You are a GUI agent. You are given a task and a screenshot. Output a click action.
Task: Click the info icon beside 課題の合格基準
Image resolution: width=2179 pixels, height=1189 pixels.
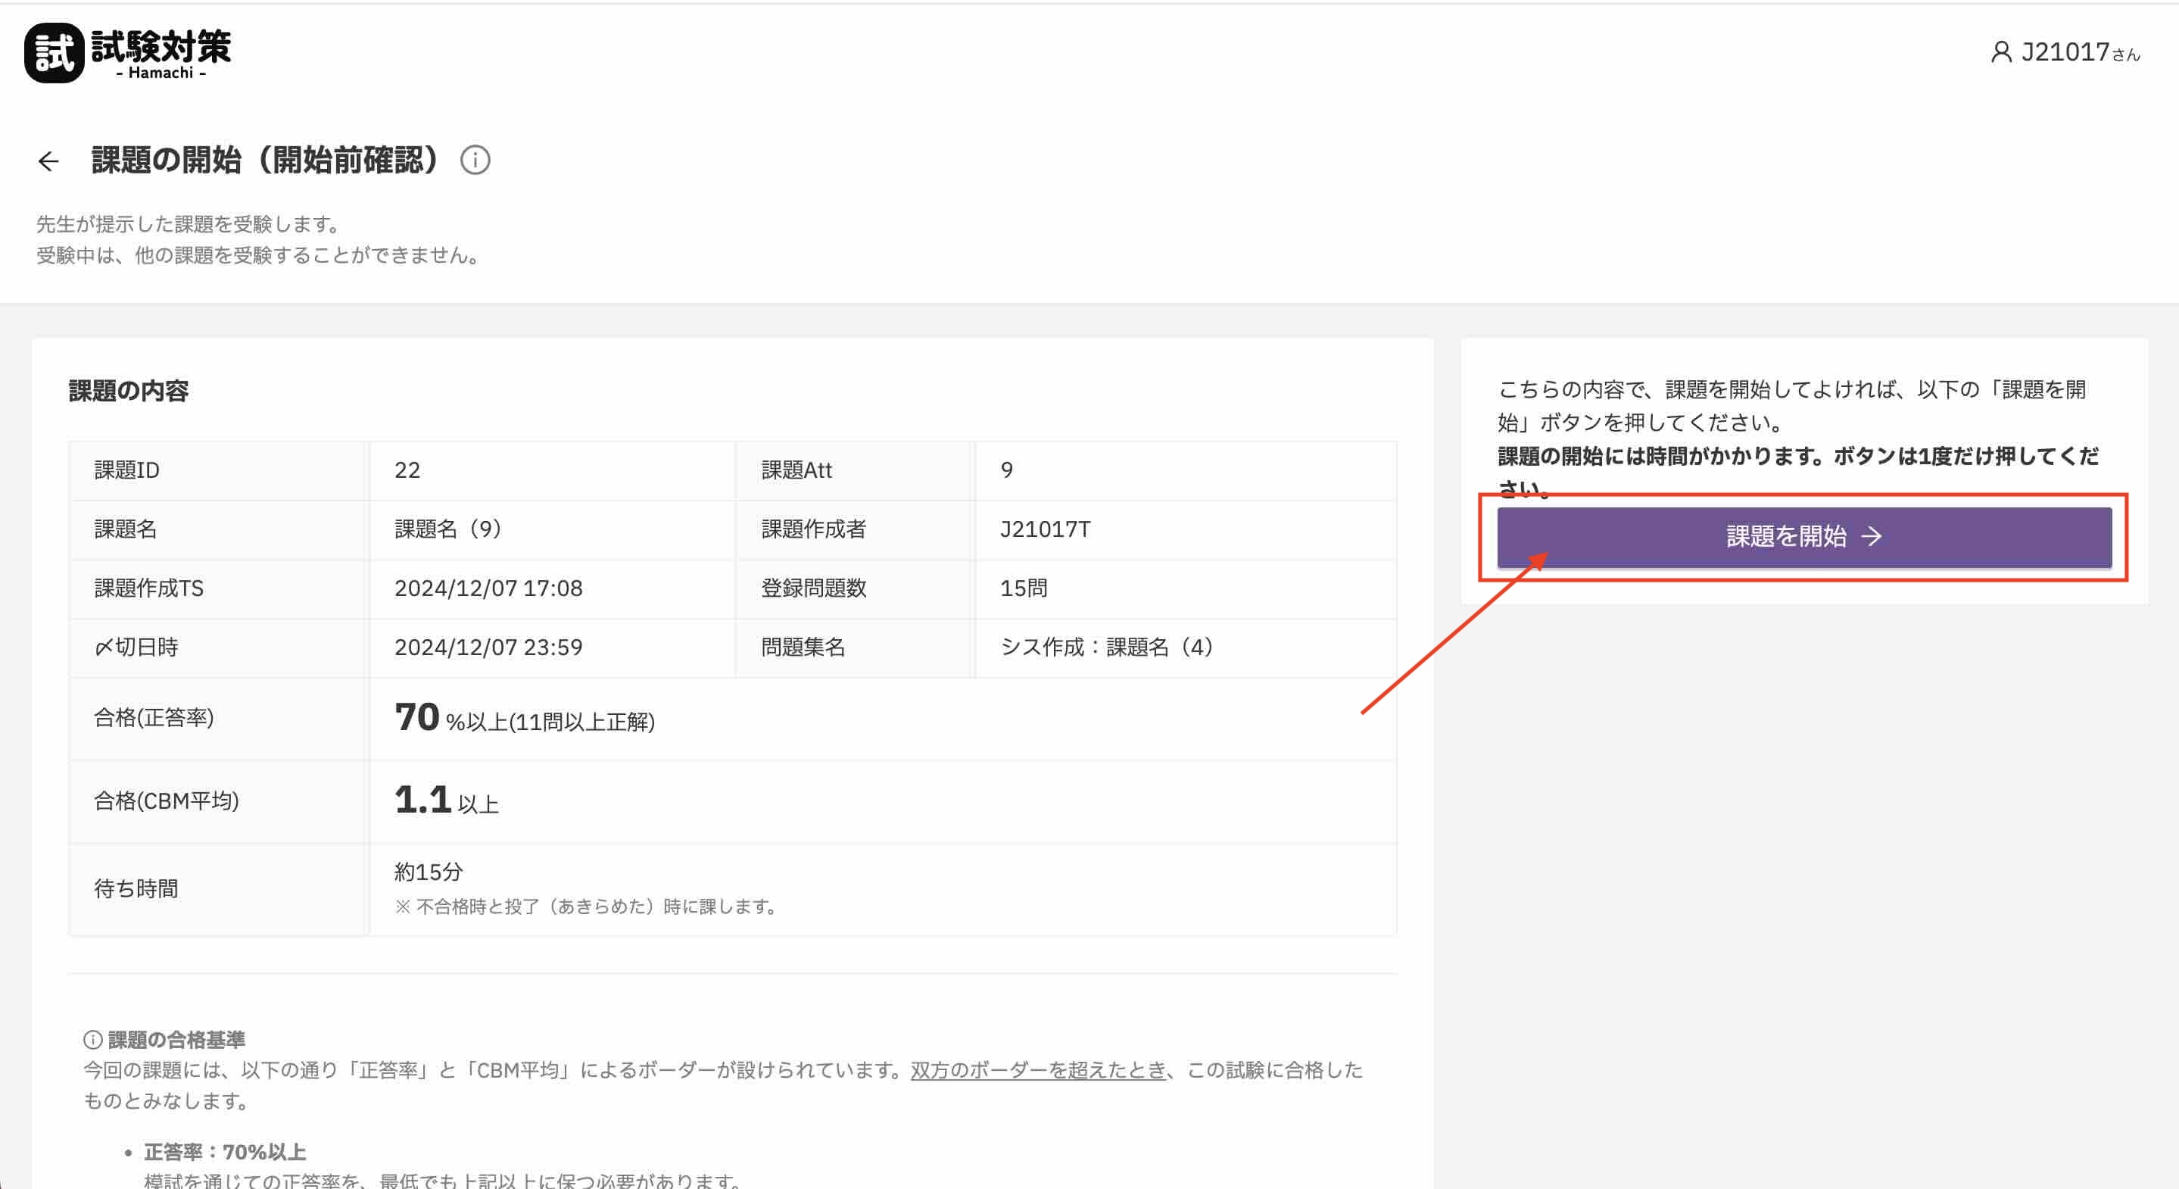pos(91,1040)
